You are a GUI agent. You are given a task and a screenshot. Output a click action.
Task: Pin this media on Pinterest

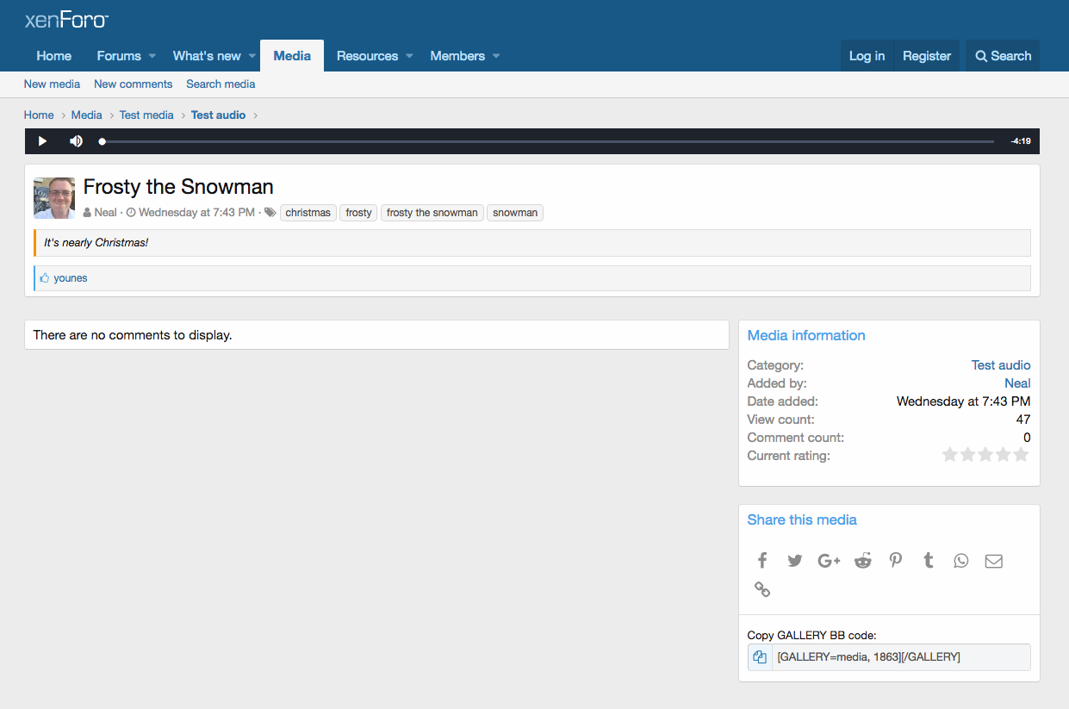pos(896,561)
